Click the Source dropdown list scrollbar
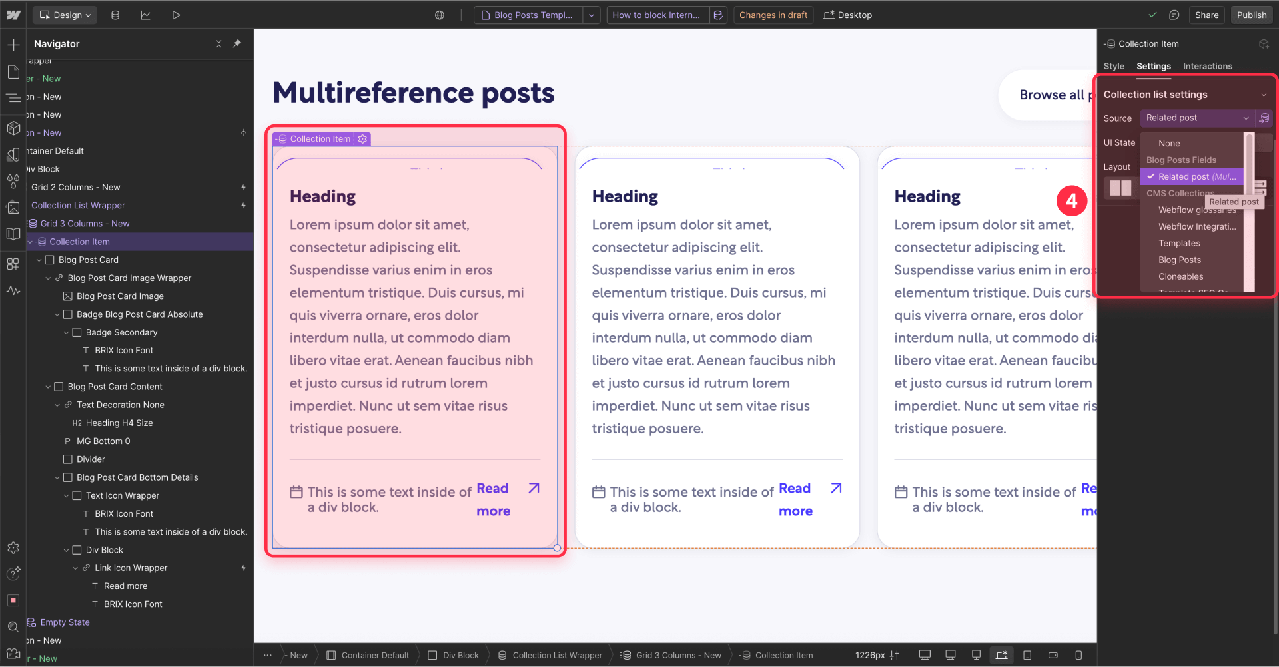 click(1250, 212)
